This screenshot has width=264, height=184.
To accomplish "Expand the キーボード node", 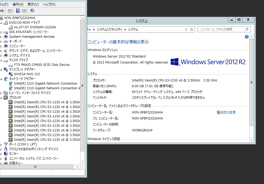I will [x=1, y=41].
